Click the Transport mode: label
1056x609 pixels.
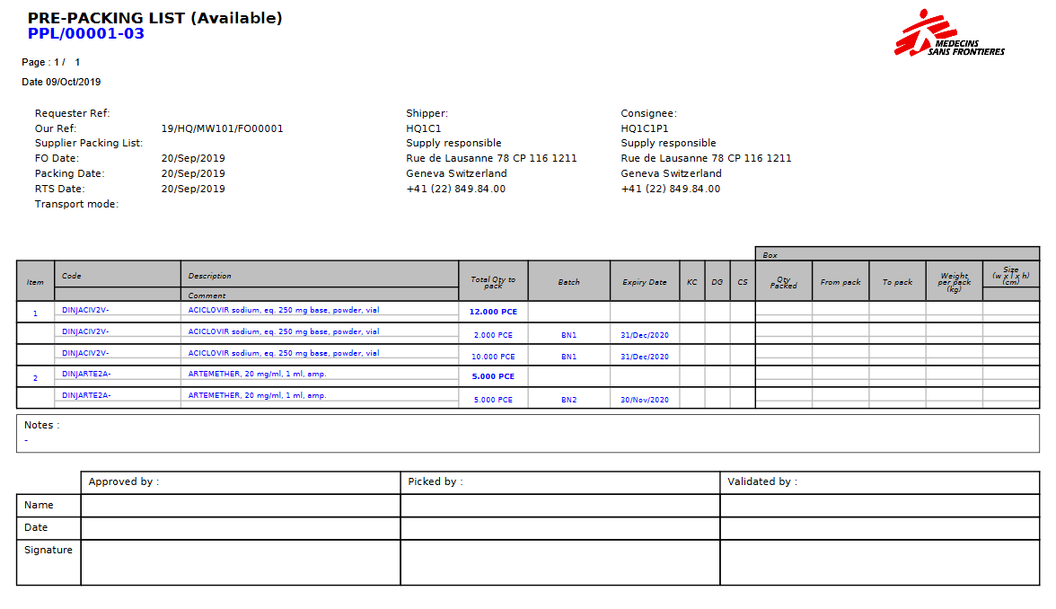(77, 204)
